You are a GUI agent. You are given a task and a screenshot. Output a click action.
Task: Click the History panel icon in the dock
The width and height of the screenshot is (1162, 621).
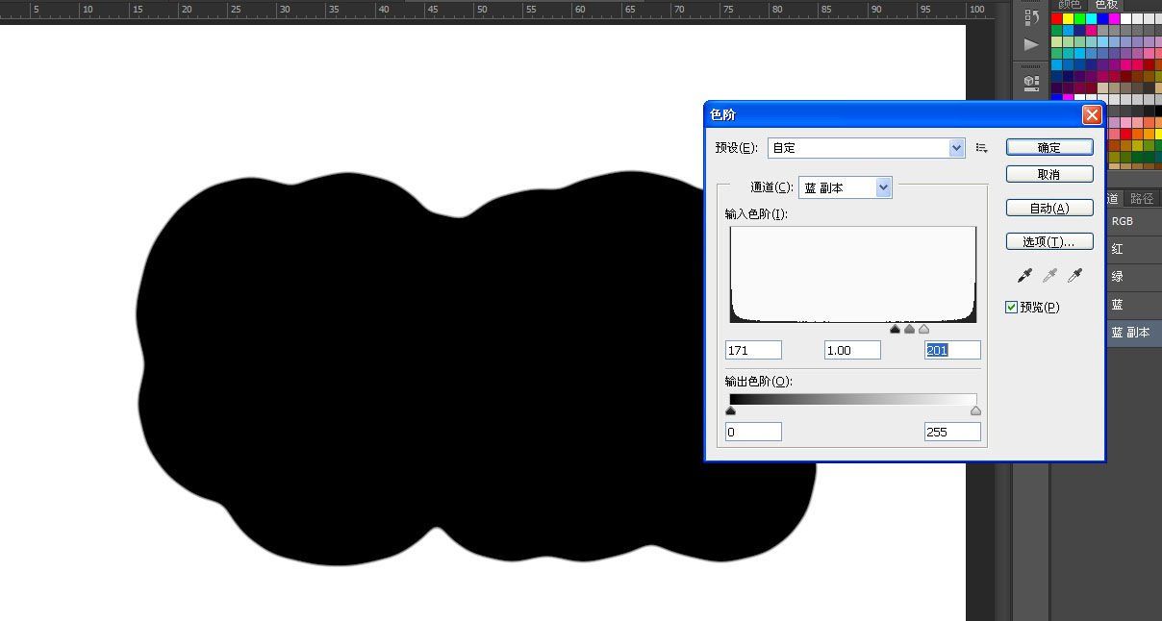coord(1032,17)
